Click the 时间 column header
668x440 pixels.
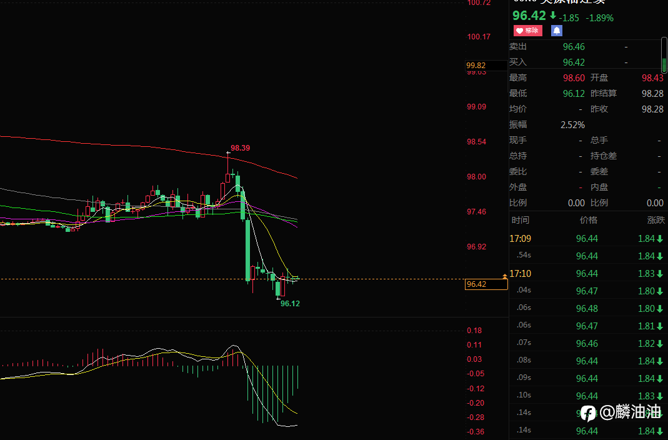click(x=520, y=220)
